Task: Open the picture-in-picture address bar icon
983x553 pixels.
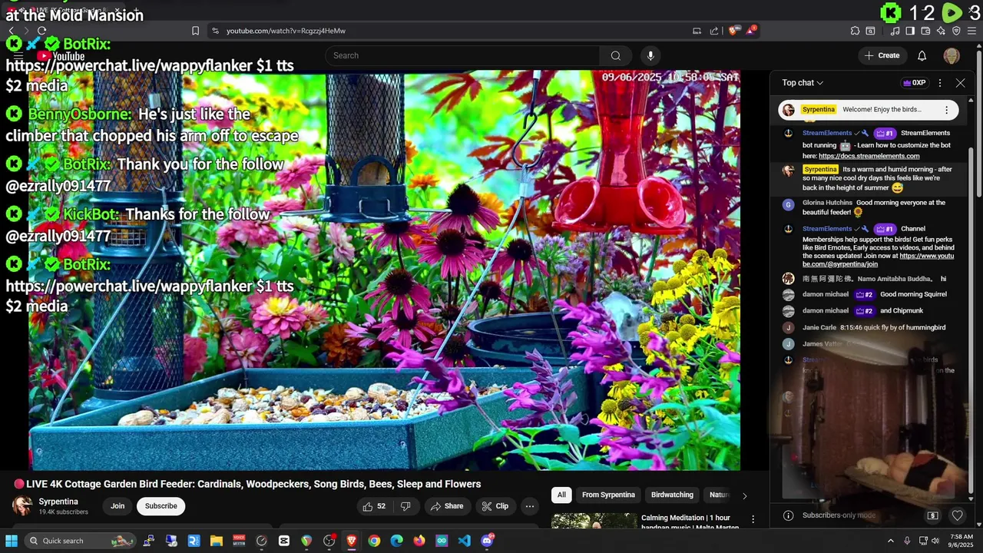Action: [697, 31]
